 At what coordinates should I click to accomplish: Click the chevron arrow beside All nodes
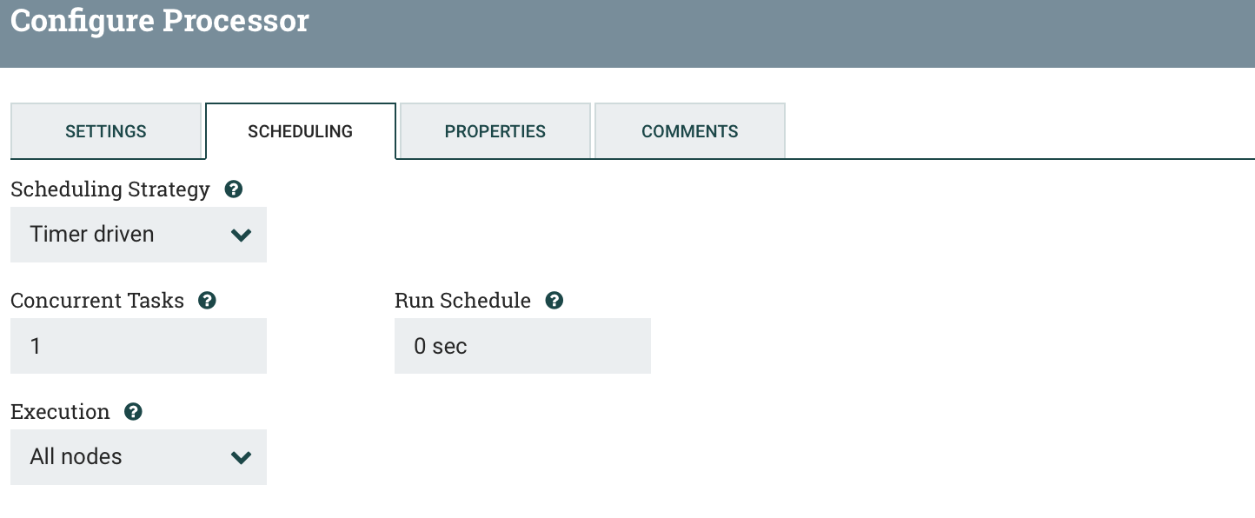tap(241, 457)
